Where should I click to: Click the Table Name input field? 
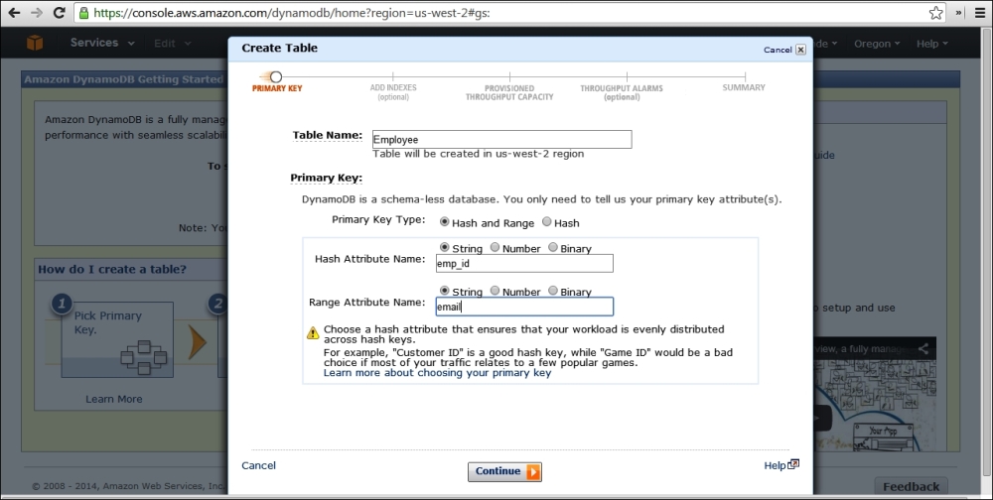click(501, 139)
